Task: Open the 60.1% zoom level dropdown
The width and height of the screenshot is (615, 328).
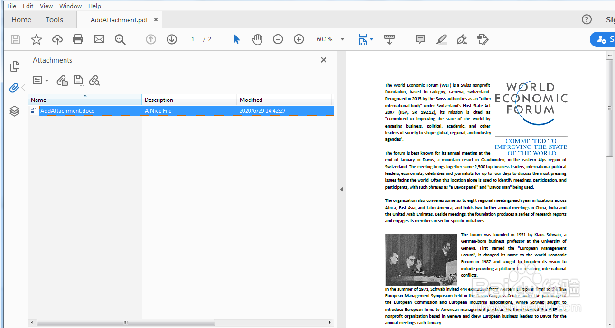Action: 343,39
